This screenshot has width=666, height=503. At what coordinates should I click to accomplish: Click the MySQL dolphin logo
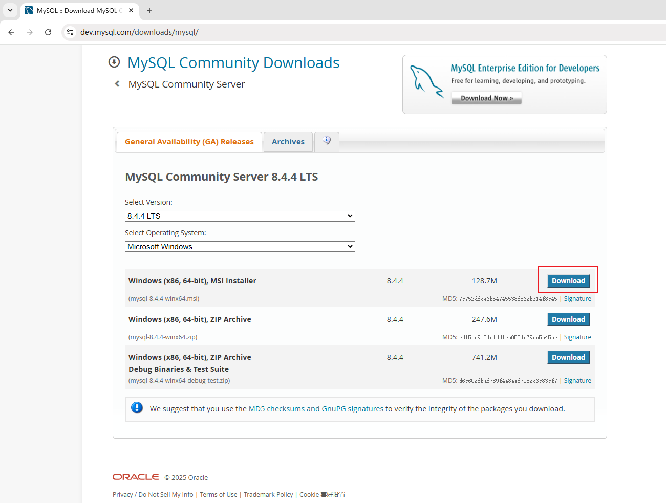tap(426, 81)
